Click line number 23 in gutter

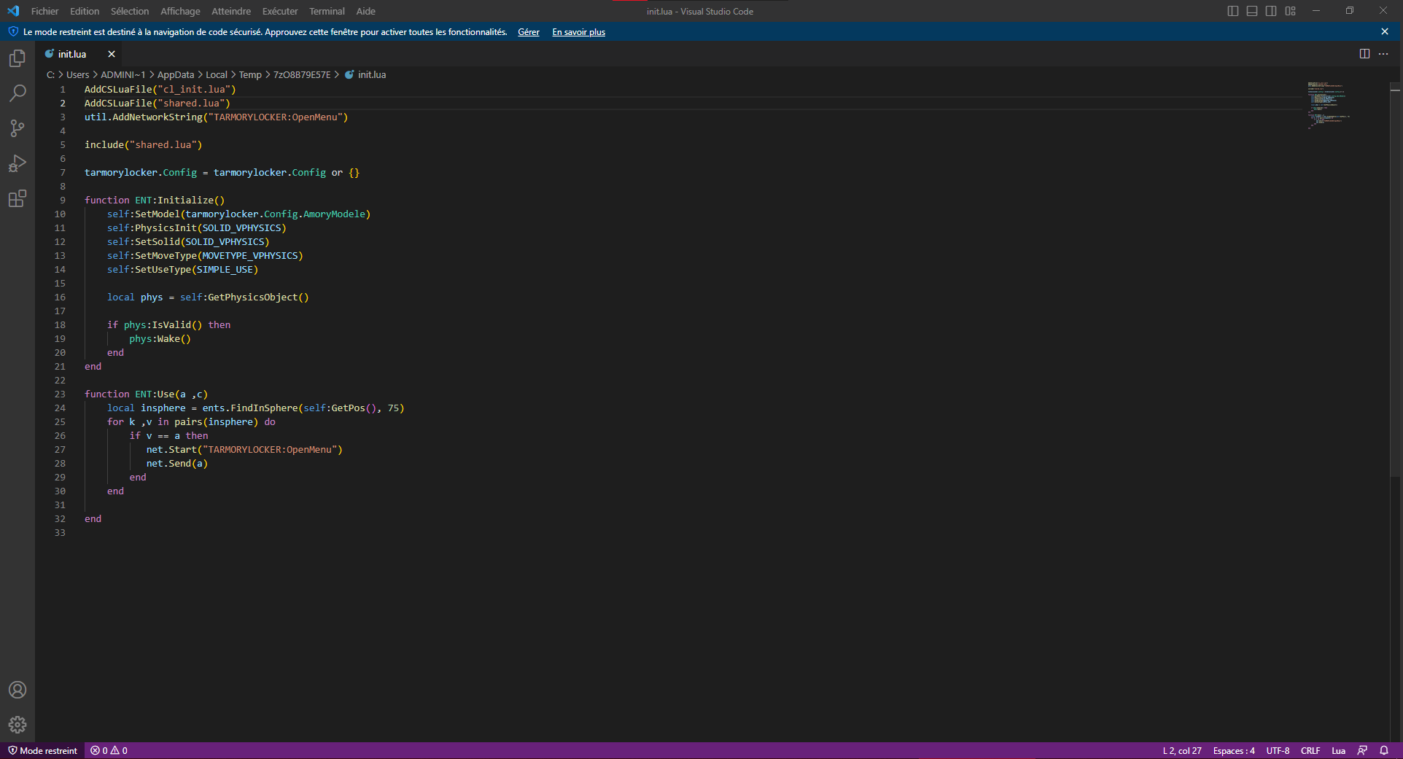(x=60, y=394)
